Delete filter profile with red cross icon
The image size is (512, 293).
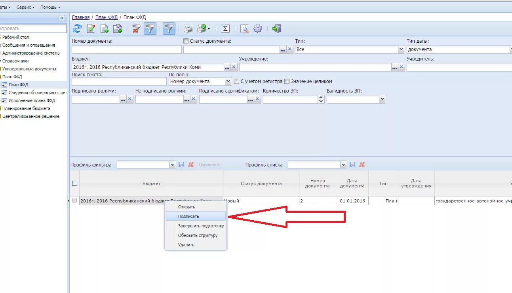click(x=191, y=164)
